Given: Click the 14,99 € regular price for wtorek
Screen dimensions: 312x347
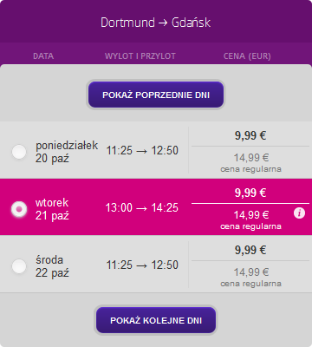Looking at the screenshot, I should pyautogui.click(x=251, y=215).
